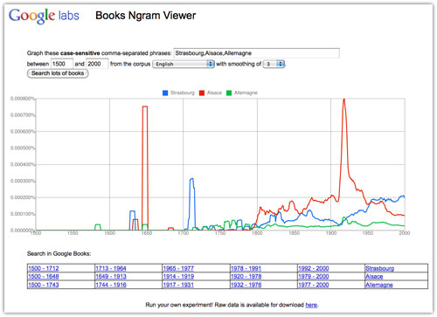The height and width of the screenshot is (317, 437).
Task: Click the green Allemagne legend swatch
Action: click(229, 93)
